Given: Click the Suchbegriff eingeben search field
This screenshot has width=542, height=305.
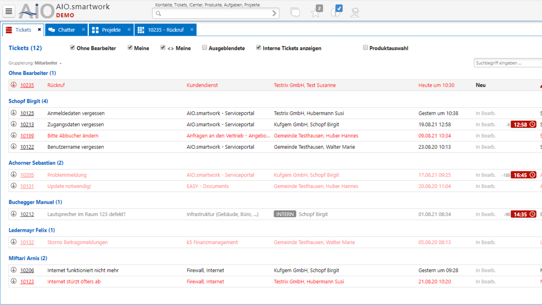Looking at the screenshot, I should [x=508, y=63].
